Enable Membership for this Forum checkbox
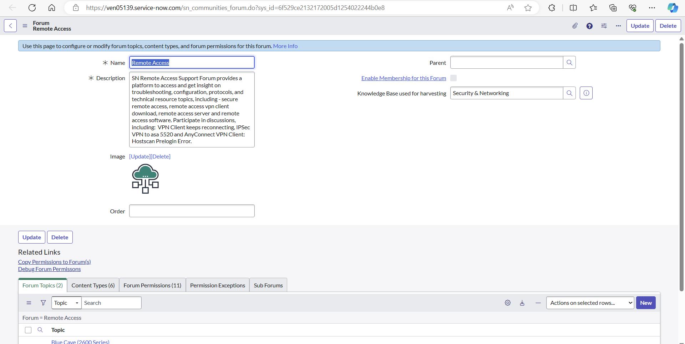 pos(453,78)
